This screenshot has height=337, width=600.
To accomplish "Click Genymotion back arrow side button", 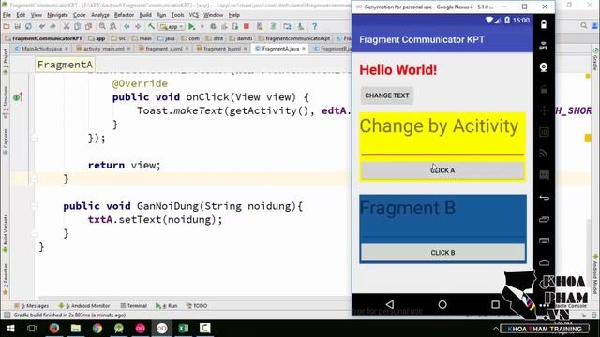I will click(544, 198).
